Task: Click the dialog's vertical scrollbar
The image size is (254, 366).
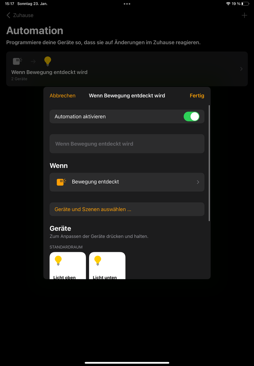Action: pyautogui.click(x=209, y=163)
